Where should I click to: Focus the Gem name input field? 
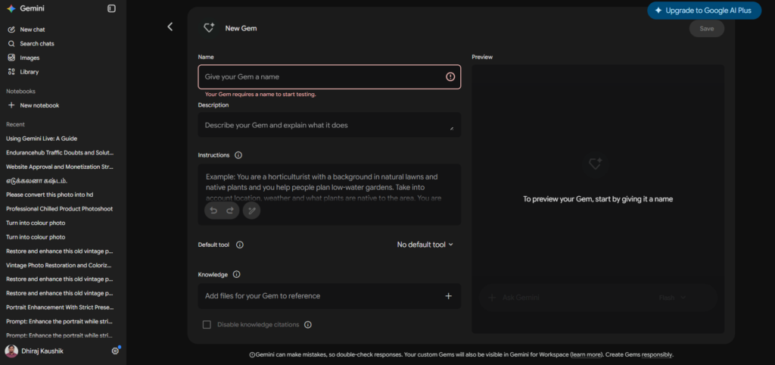(x=329, y=76)
